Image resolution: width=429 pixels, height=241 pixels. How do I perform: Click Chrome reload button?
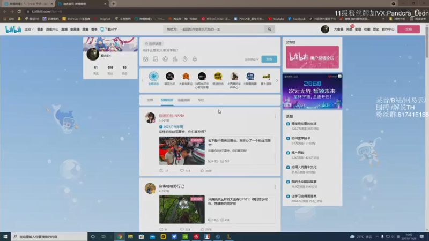coord(19,11)
